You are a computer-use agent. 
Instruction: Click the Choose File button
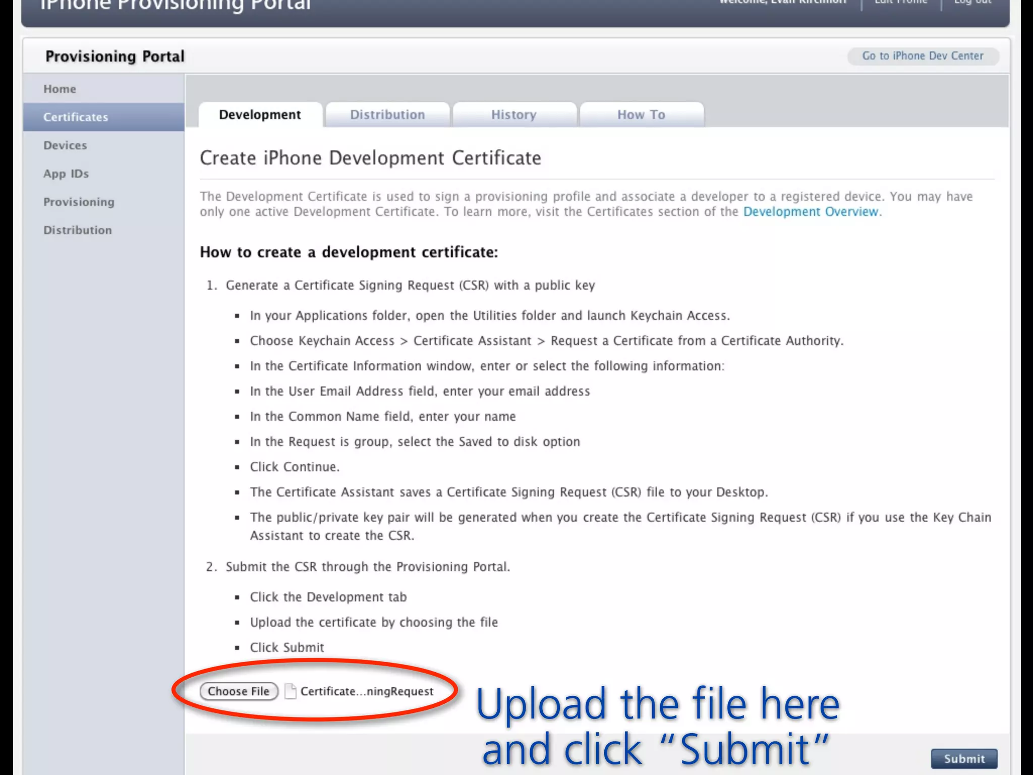tap(239, 691)
